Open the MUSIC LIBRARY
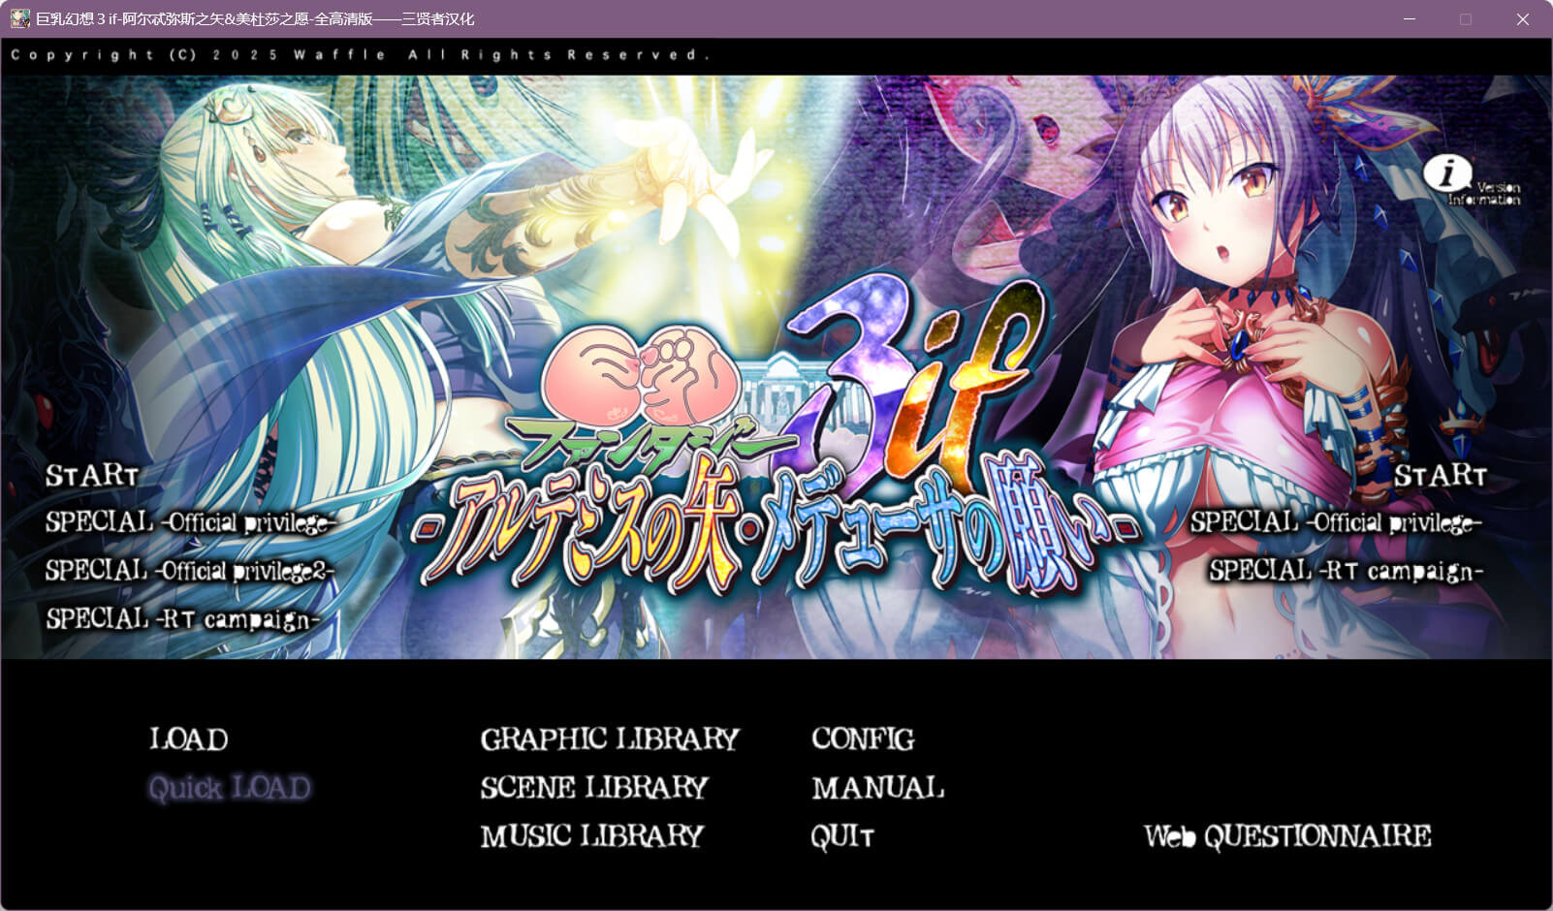This screenshot has width=1553, height=911. [x=592, y=835]
